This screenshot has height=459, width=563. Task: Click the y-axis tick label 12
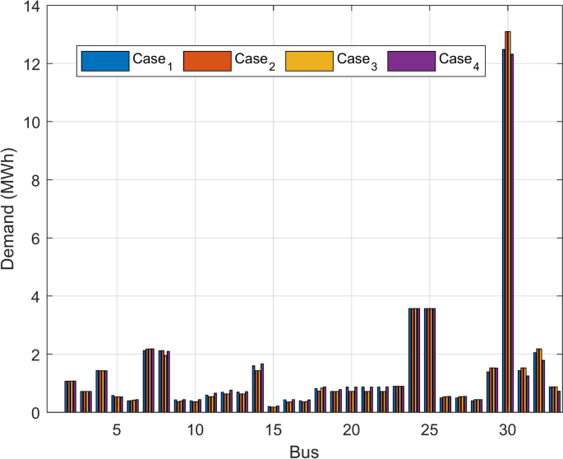tap(33, 64)
